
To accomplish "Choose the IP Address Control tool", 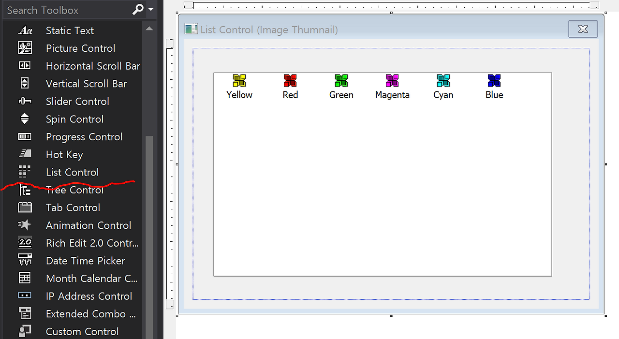I will click(x=88, y=295).
